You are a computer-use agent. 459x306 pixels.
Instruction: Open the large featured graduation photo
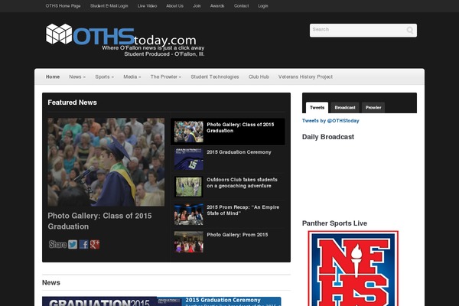pos(106,162)
